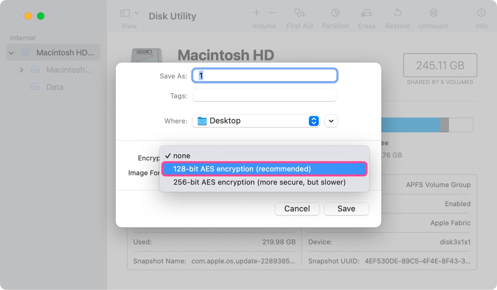
Task: Click the storage usage bar
Action: tap(427, 125)
